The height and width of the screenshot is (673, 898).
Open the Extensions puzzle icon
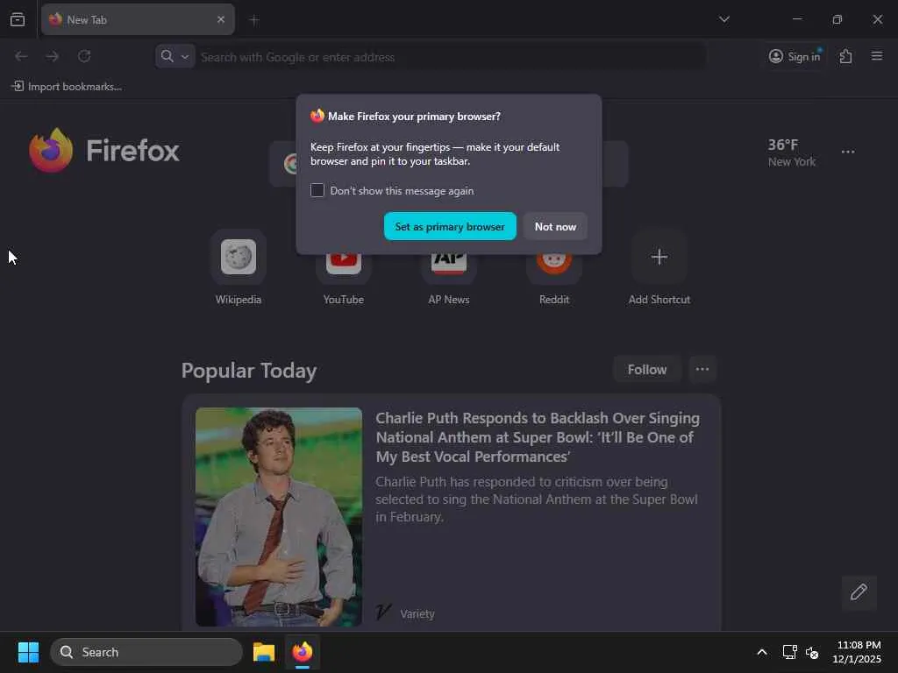(x=845, y=56)
